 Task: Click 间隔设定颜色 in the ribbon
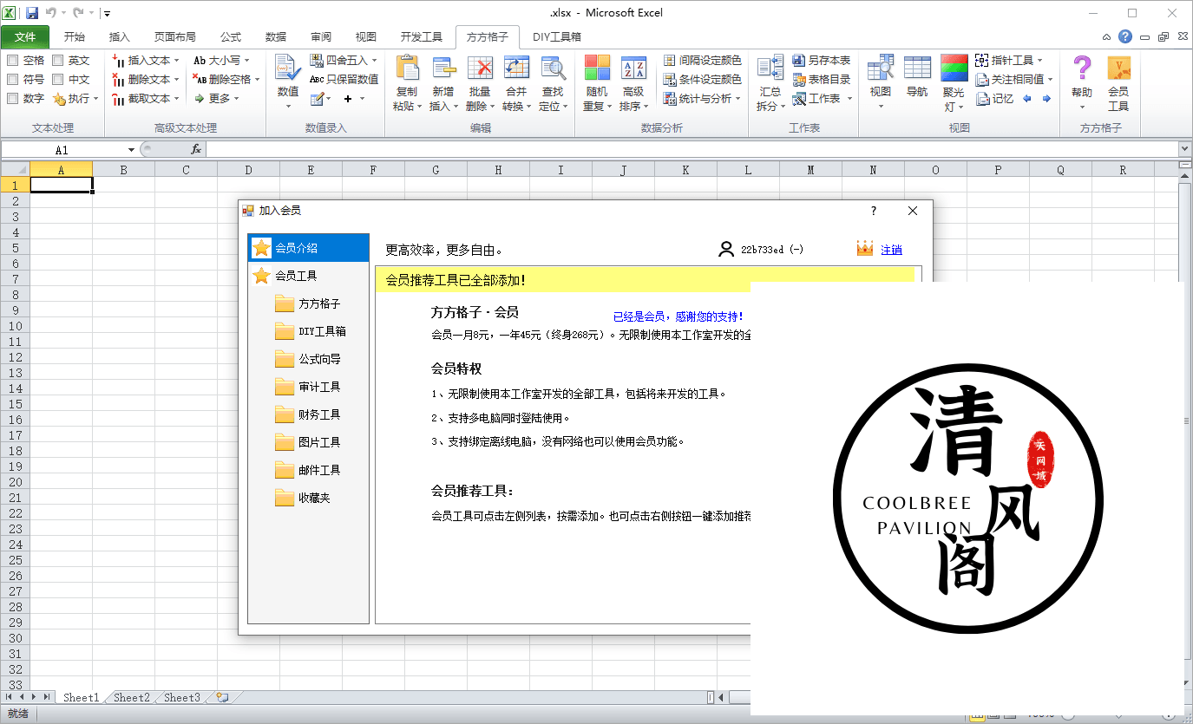point(703,60)
